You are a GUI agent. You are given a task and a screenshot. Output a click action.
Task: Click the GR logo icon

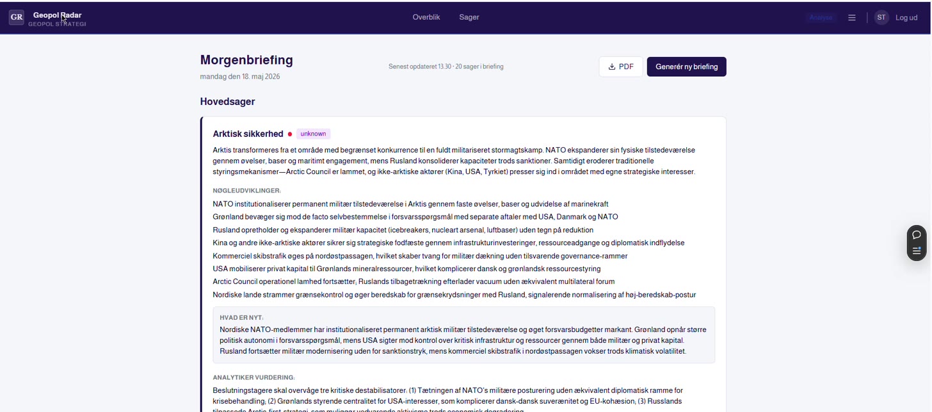tap(17, 17)
